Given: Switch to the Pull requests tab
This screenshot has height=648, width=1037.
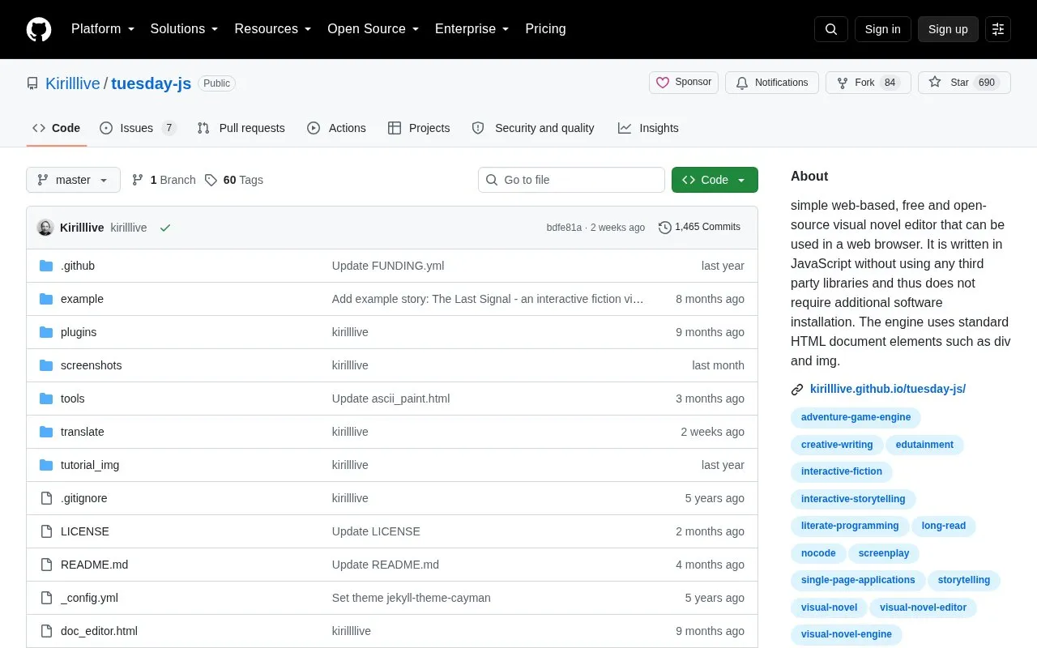Looking at the screenshot, I should (241, 128).
